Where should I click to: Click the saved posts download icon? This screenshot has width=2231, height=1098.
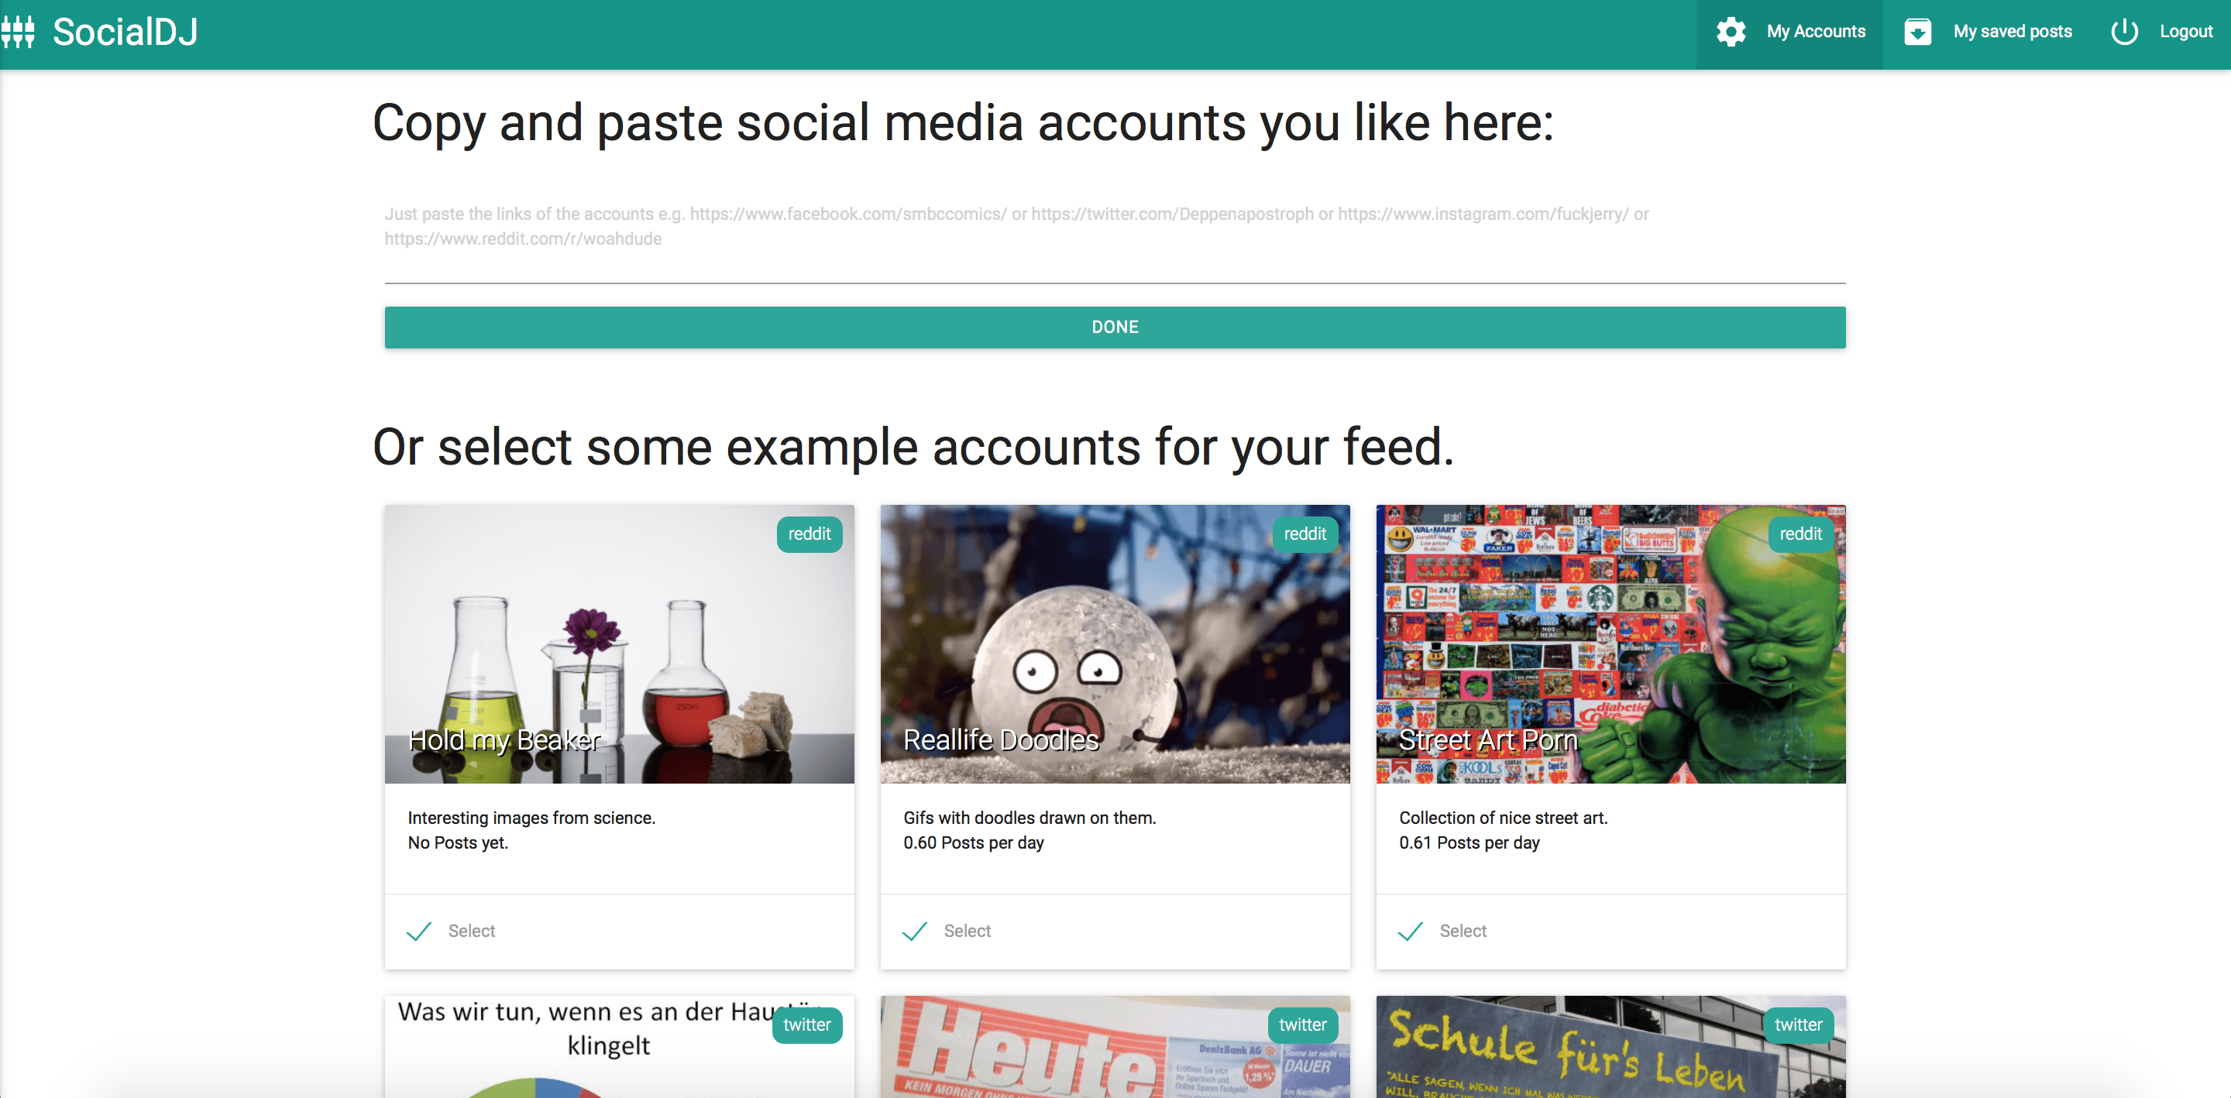coord(1917,32)
